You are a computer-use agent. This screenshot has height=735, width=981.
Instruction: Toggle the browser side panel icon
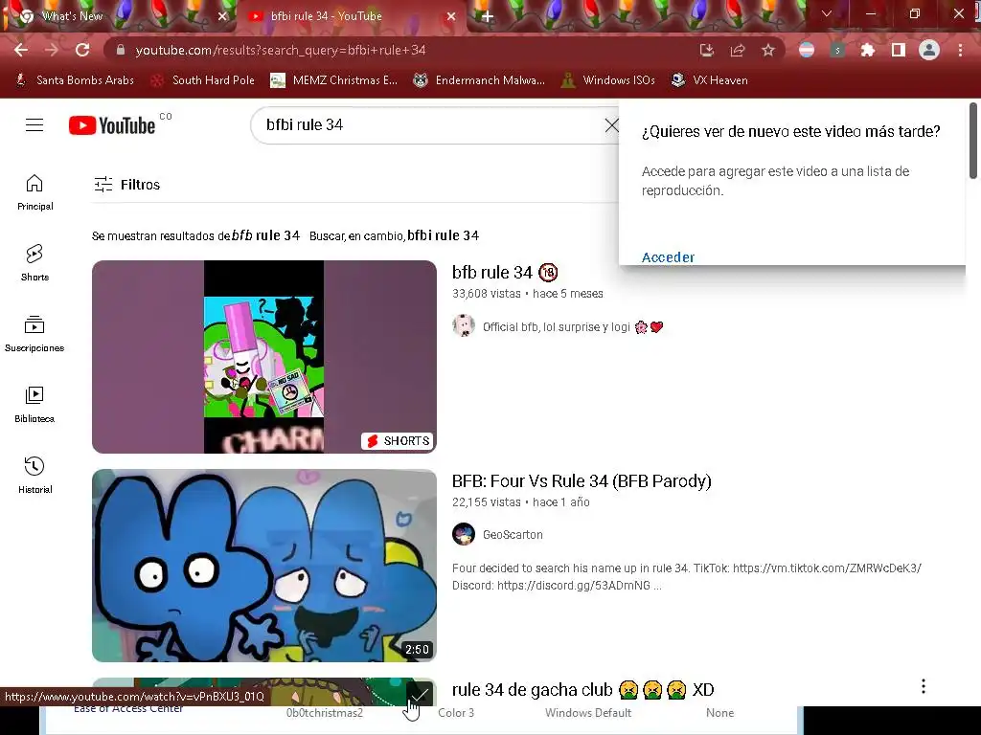899,50
